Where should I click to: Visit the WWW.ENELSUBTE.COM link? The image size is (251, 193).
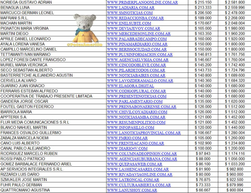coord(129,23)
